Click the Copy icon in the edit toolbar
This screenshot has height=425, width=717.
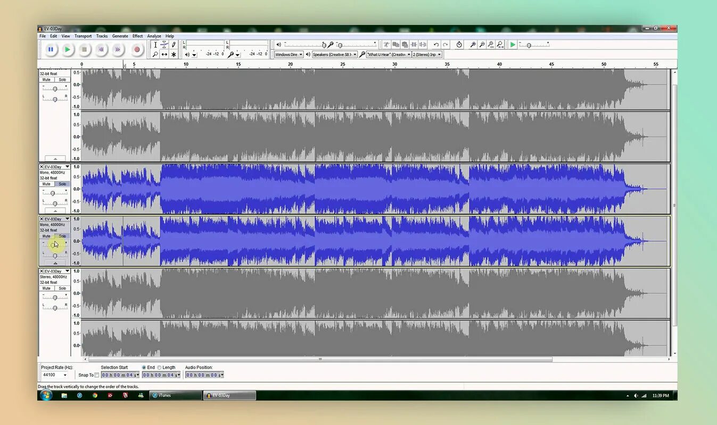[x=395, y=45]
